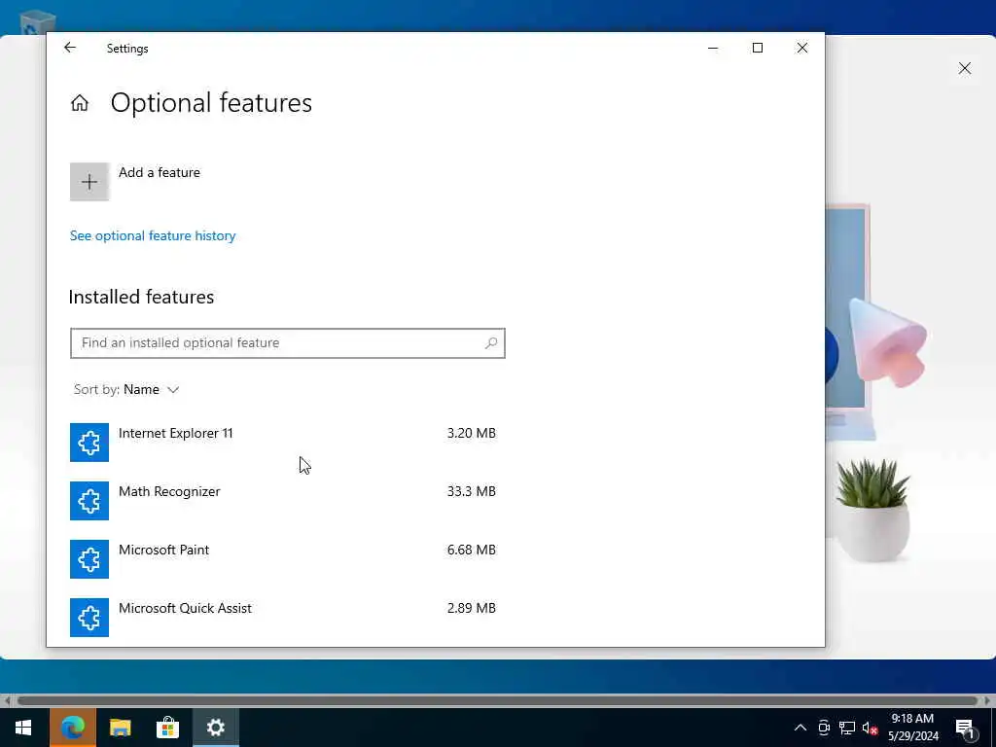This screenshot has width=996, height=747.
Task: Open the Windows Start menu
Action: click(x=23, y=728)
